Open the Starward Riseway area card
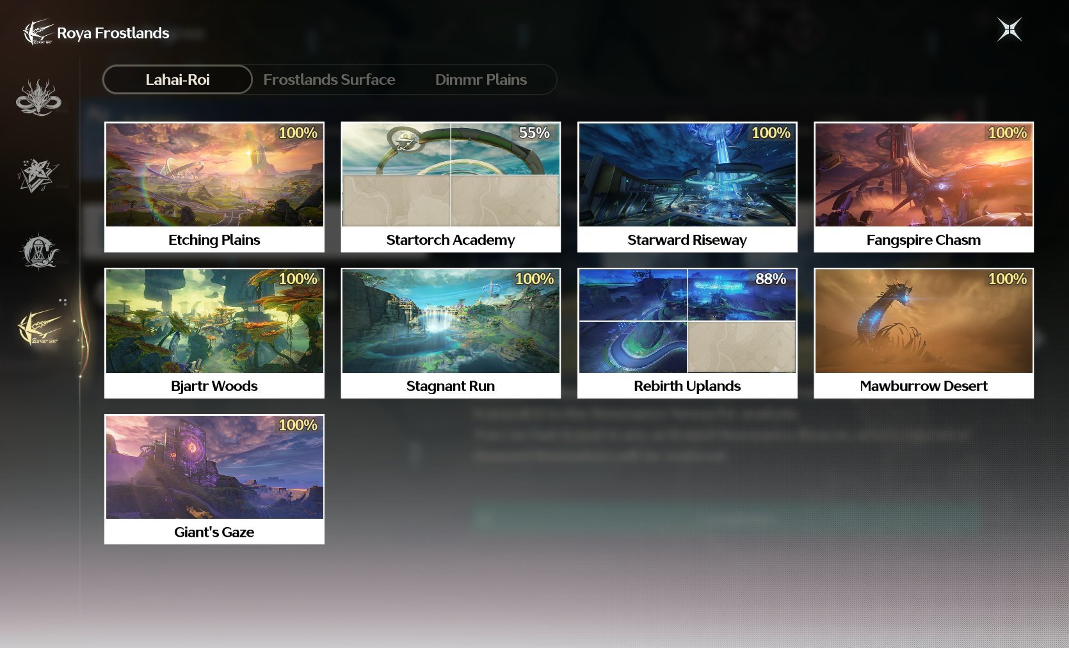The height and width of the screenshot is (648, 1069). tap(687, 187)
